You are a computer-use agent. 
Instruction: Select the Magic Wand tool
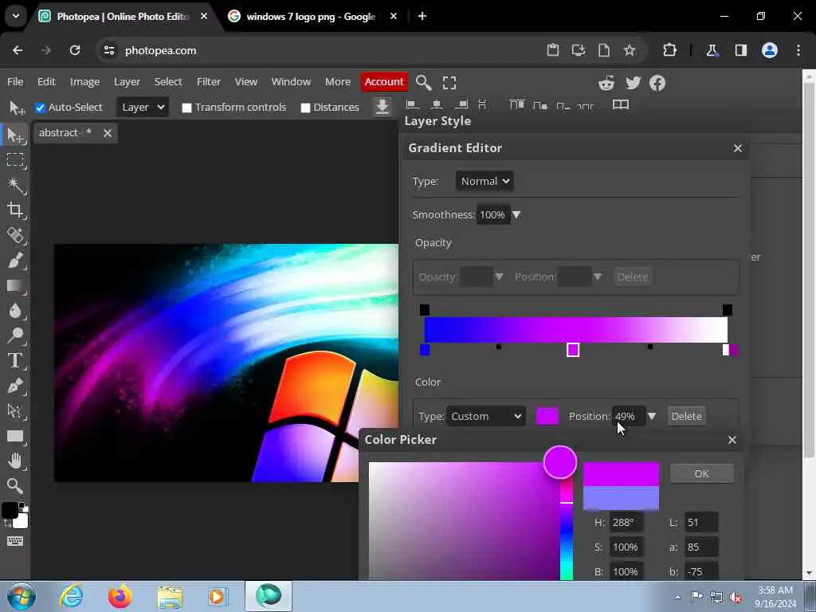(x=15, y=185)
